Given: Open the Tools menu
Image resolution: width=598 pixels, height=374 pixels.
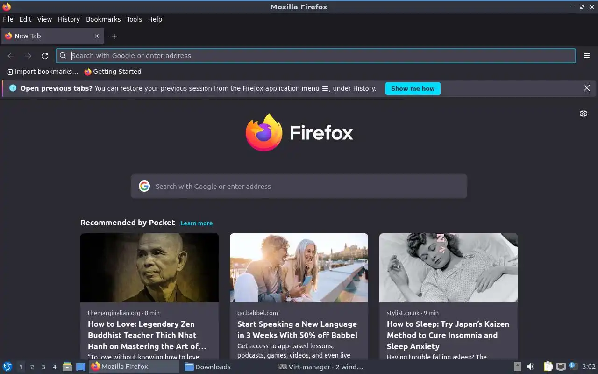Looking at the screenshot, I should [x=134, y=19].
